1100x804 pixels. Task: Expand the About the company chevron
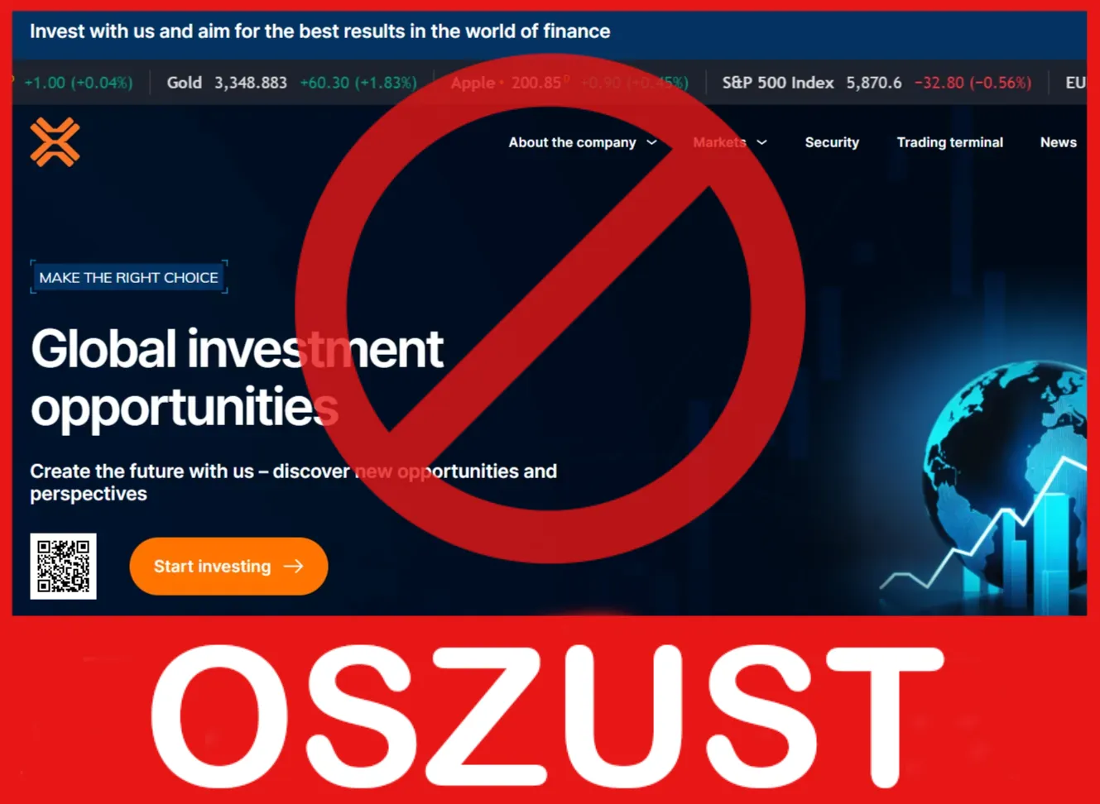(652, 143)
